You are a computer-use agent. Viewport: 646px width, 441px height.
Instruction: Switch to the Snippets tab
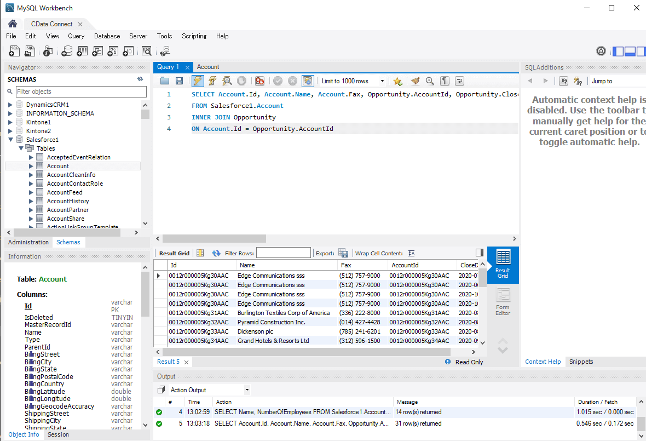click(x=581, y=362)
